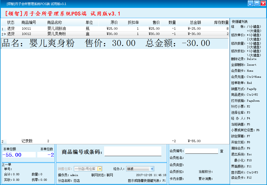Click the 折扣率 column header
Viewport: 267px width, 185px height.
point(133,23)
